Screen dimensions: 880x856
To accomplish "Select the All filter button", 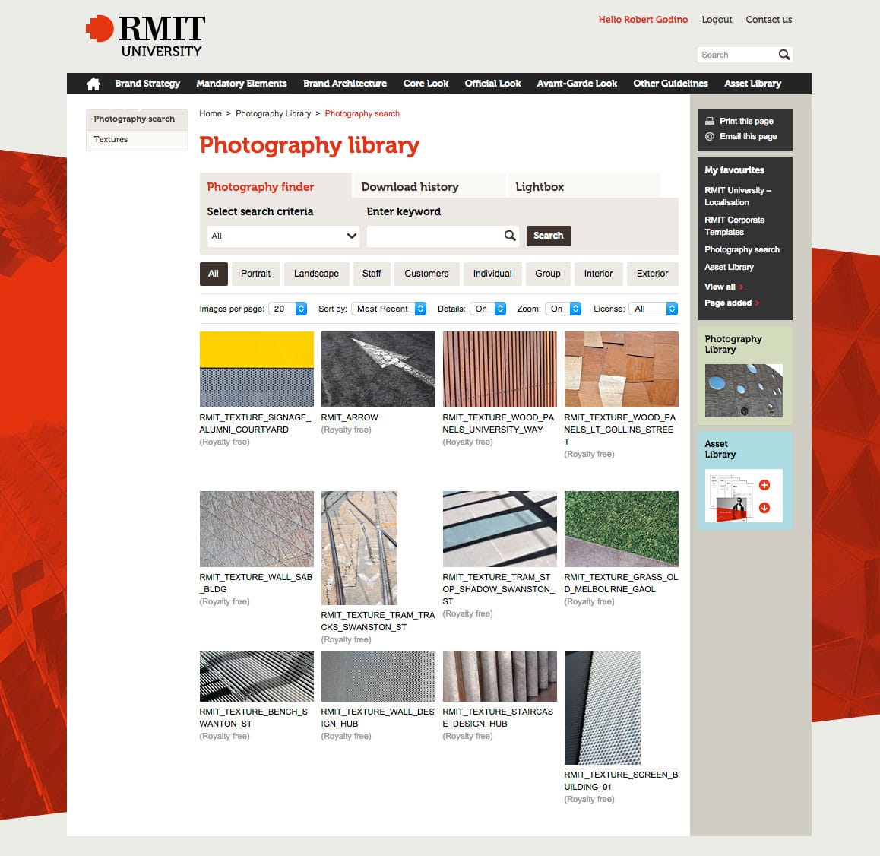I will [x=214, y=274].
